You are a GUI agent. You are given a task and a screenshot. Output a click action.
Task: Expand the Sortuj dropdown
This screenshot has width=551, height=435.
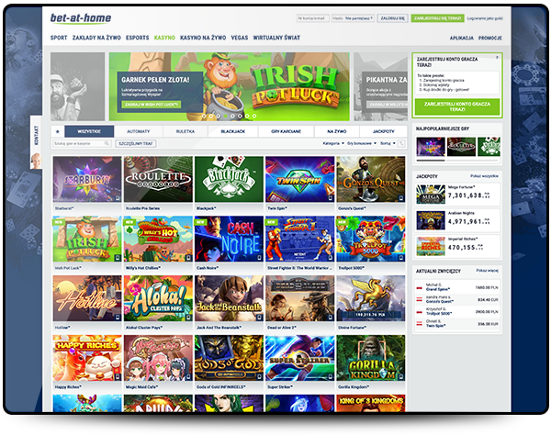point(388,143)
